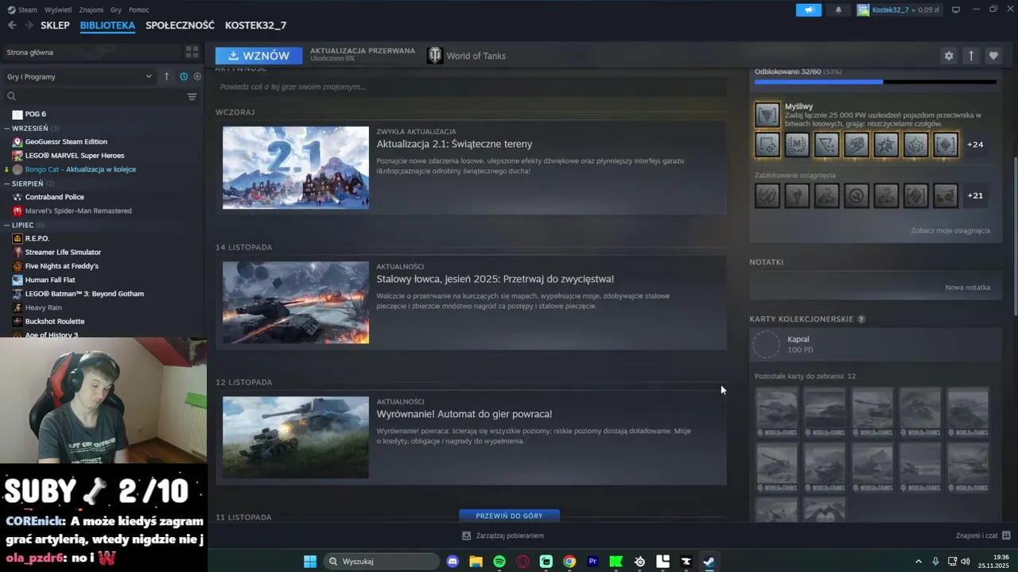The width and height of the screenshot is (1018, 572).
Task: Open the Pomoc menu
Action: (x=138, y=10)
